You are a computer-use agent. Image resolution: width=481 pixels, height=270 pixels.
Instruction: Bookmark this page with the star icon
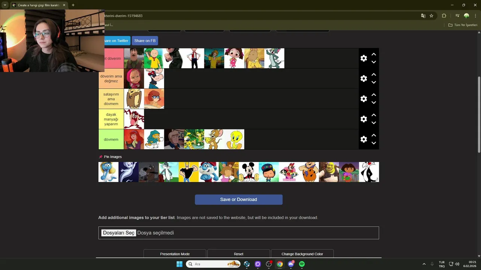[431, 16]
